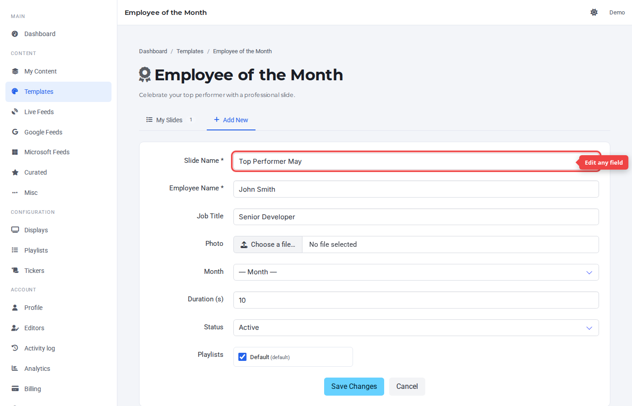This screenshot has height=406, width=632.
Task: Click the Misc three-dots icon
Action: [x=15, y=193]
